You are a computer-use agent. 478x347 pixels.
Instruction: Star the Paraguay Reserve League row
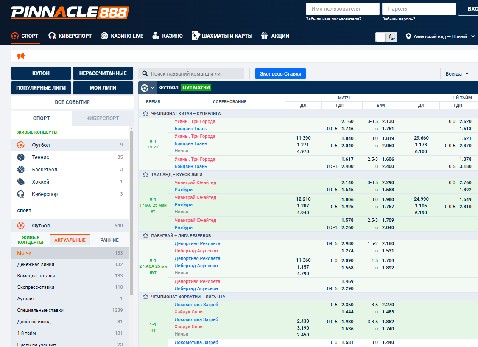[145, 236]
